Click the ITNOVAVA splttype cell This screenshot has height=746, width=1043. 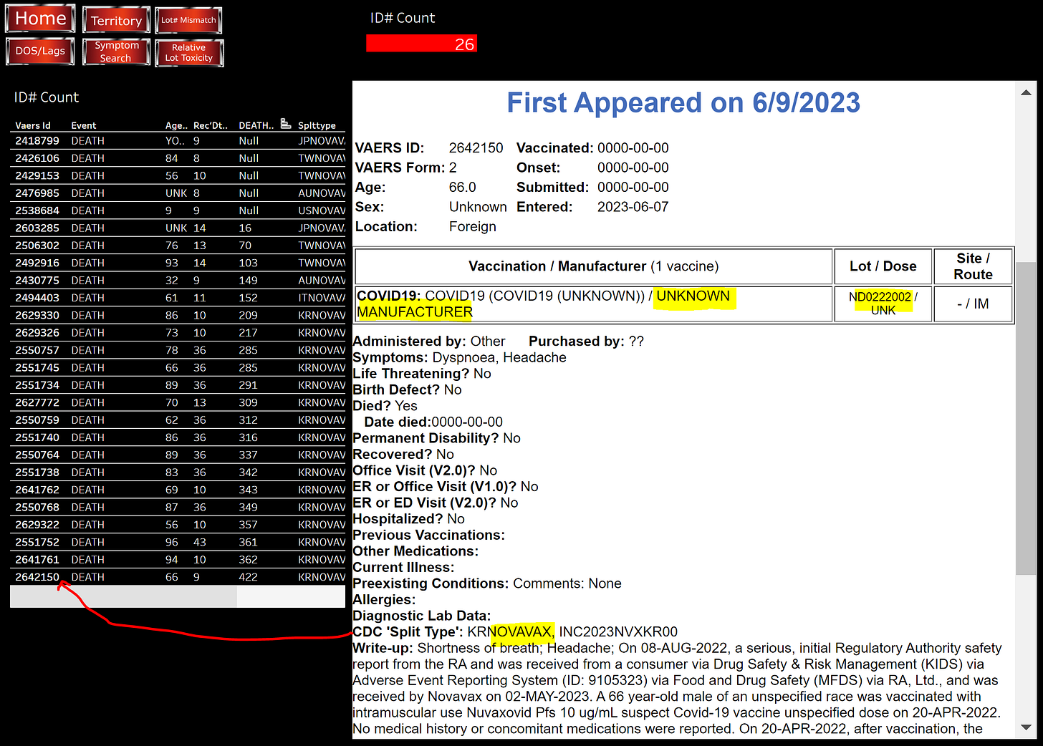click(x=322, y=298)
